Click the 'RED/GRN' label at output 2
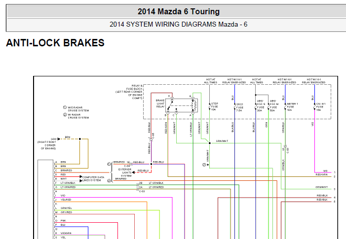 click(321, 174)
